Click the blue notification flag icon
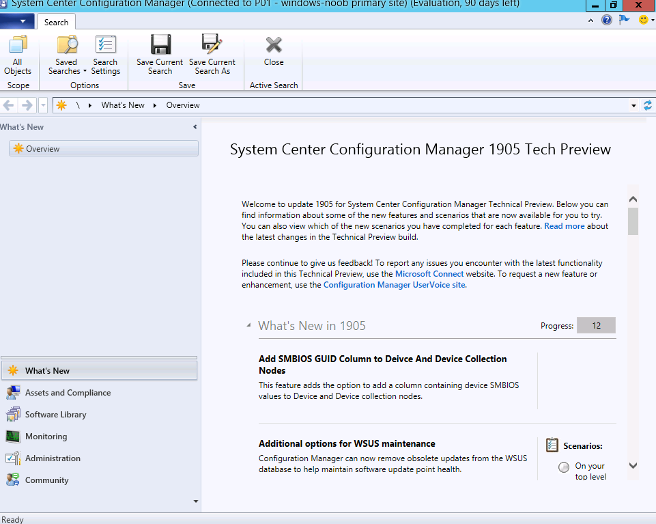The height and width of the screenshot is (524, 656). (624, 20)
